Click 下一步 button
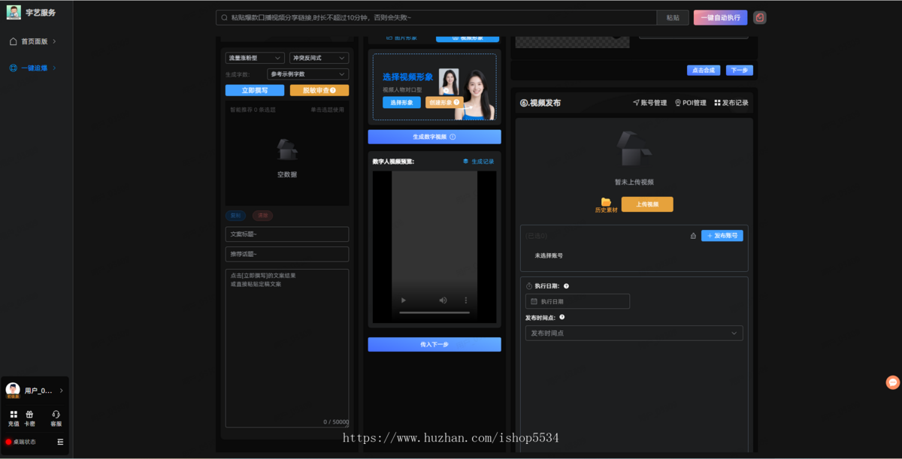The height and width of the screenshot is (459, 902). click(x=740, y=71)
